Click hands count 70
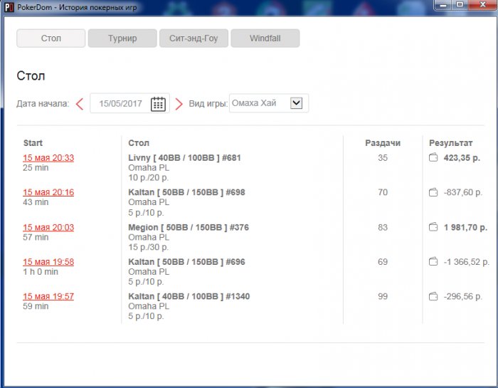 383,192
